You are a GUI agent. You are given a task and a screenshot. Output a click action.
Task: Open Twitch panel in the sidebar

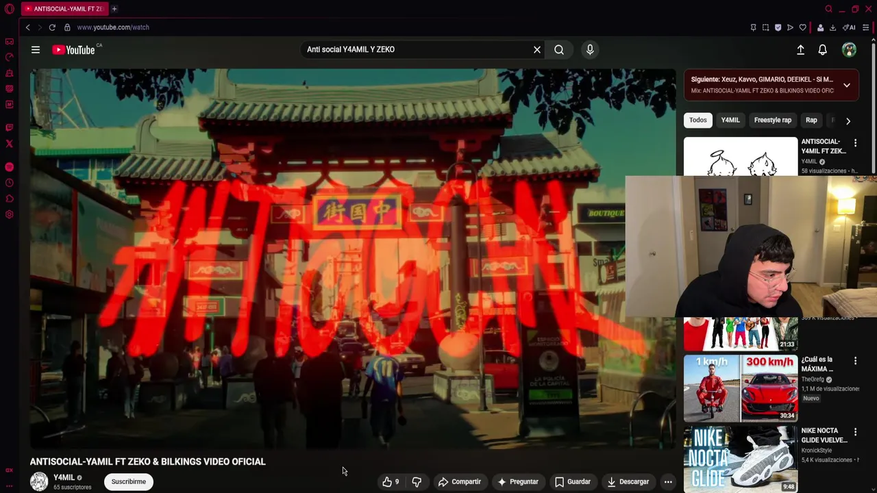(x=9, y=127)
